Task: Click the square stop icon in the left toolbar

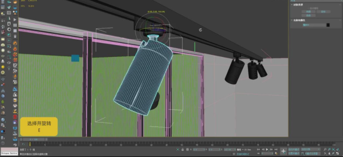Action: coord(15,31)
